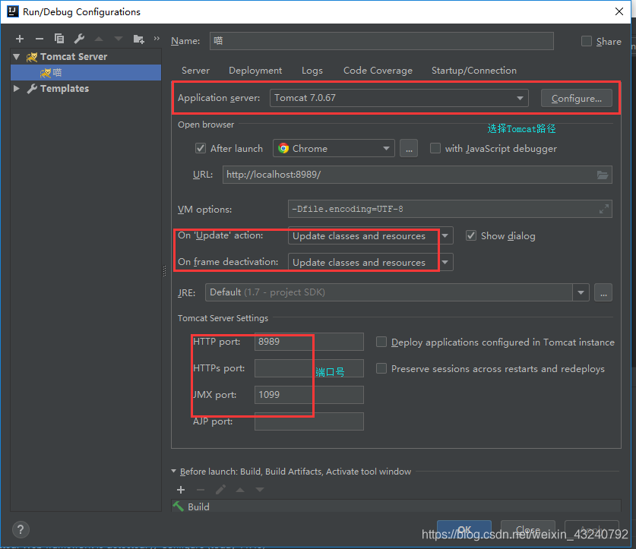636x549 pixels.
Task: Enable with JavaScript debugger checkbox
Action: pyautogui.click(x=435, y=148)
